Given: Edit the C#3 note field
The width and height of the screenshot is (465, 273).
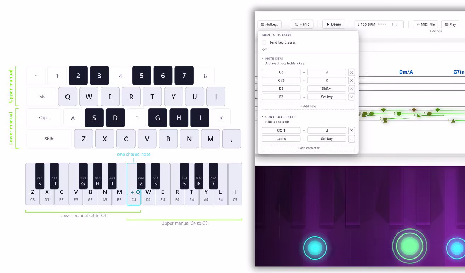Looking at the screenshot, I should (281, 80).
